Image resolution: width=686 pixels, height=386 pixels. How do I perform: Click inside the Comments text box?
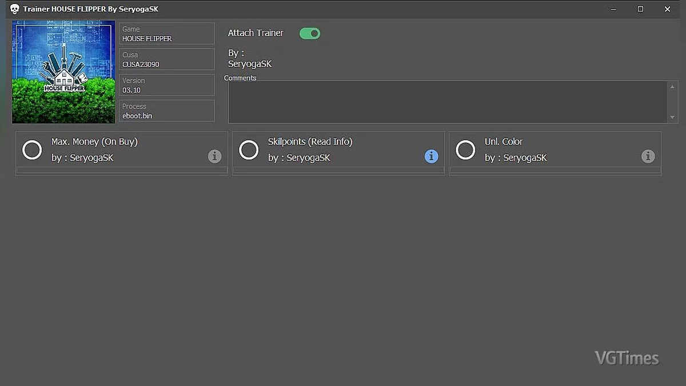tap(446, 102)
